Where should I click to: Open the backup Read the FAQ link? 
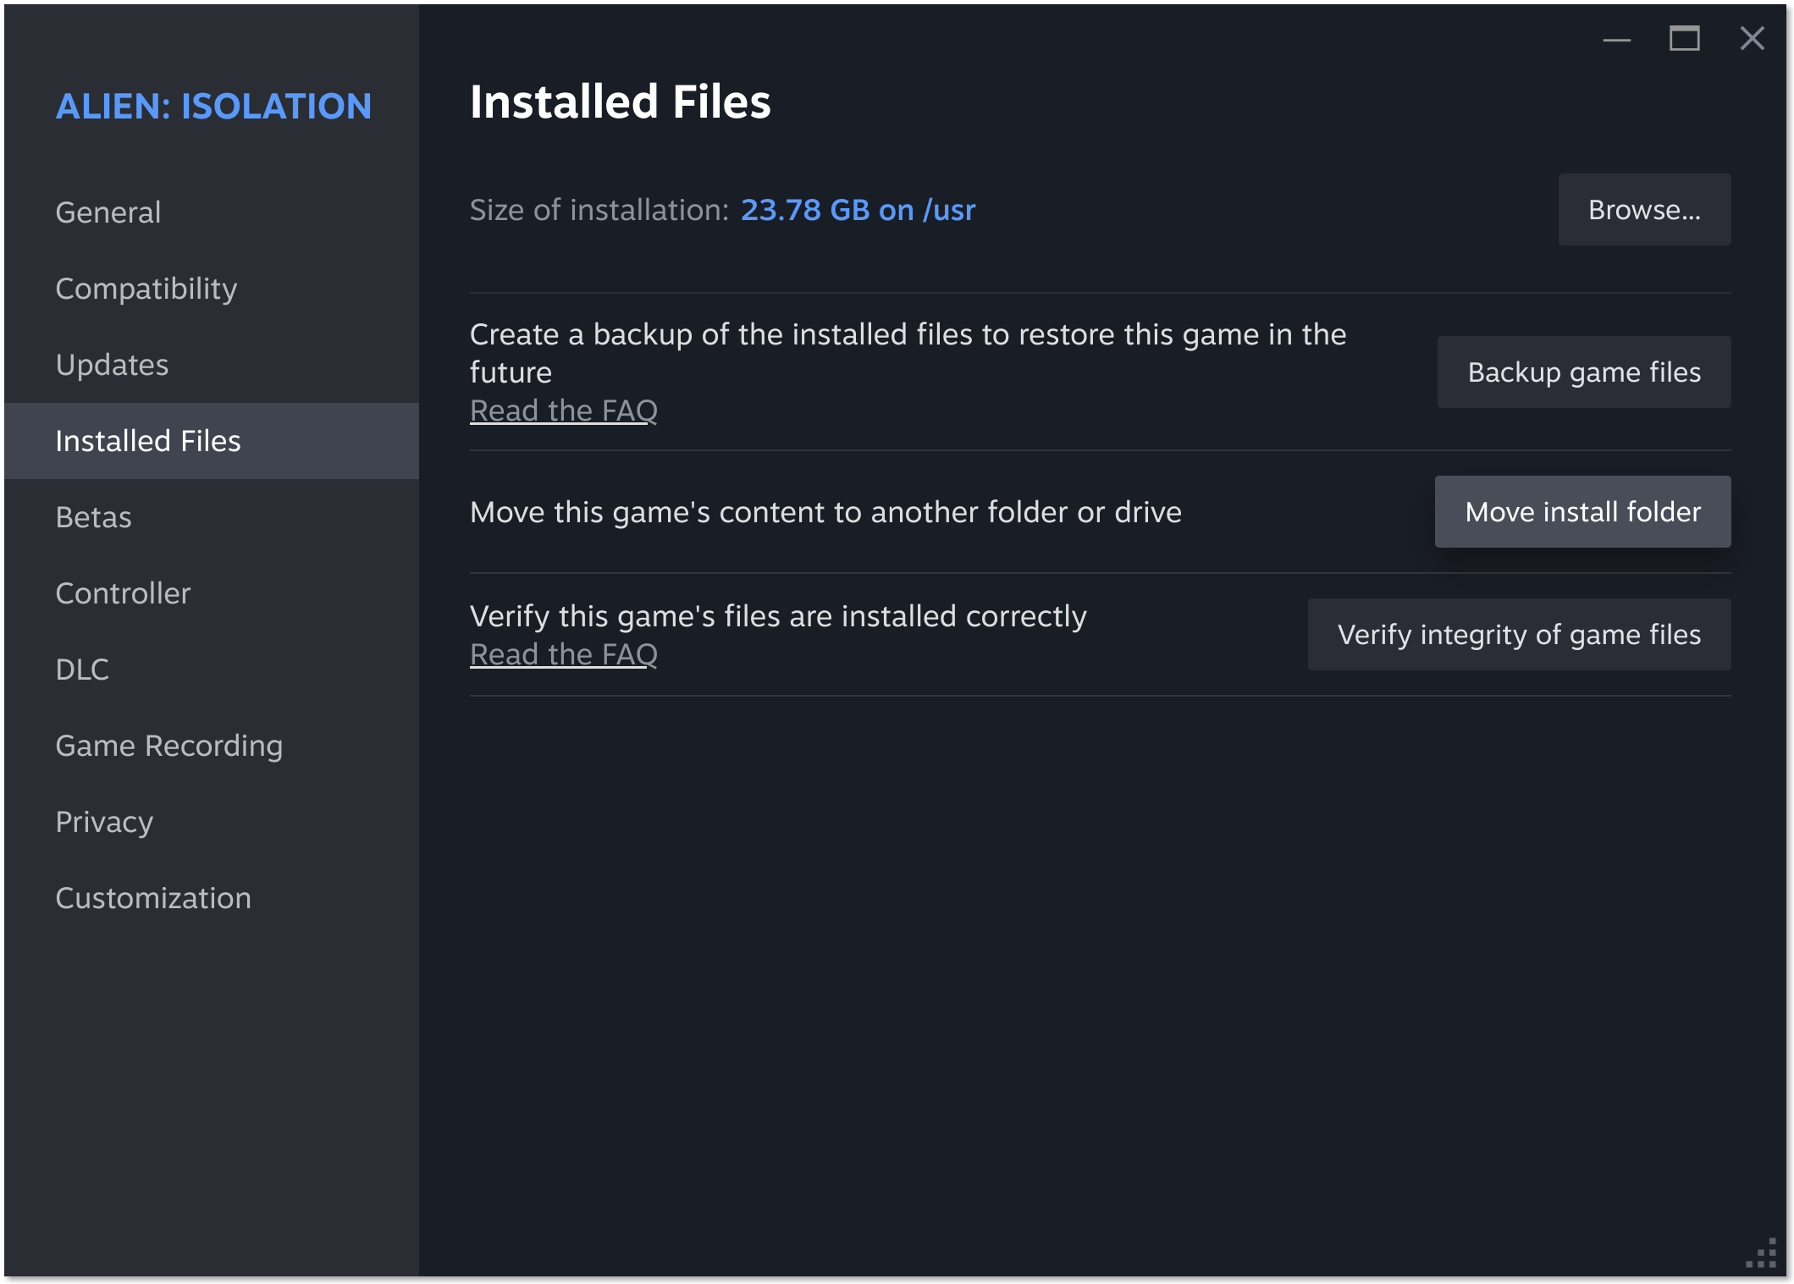point(564,411)
